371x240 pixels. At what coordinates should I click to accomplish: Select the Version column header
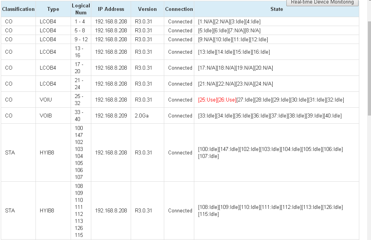click(147, 9)
